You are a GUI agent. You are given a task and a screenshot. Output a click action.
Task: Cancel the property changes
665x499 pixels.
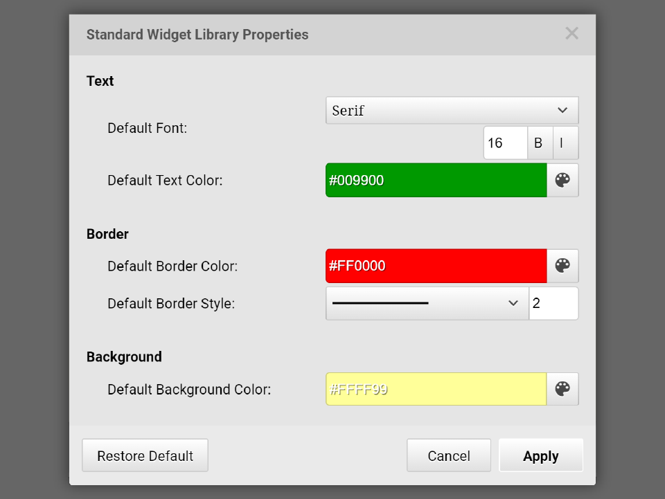click(449, 455)
